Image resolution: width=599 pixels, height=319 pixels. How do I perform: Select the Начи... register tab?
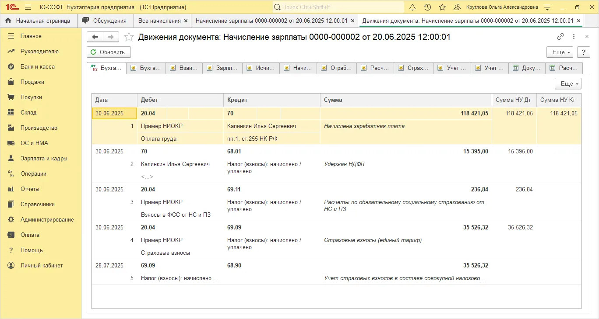coord(299,68)
